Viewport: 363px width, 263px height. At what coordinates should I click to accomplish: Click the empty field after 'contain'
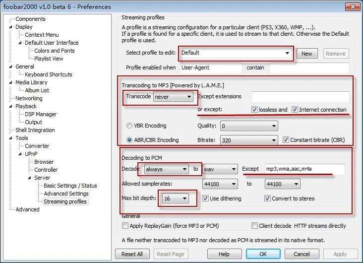[309, 68]
